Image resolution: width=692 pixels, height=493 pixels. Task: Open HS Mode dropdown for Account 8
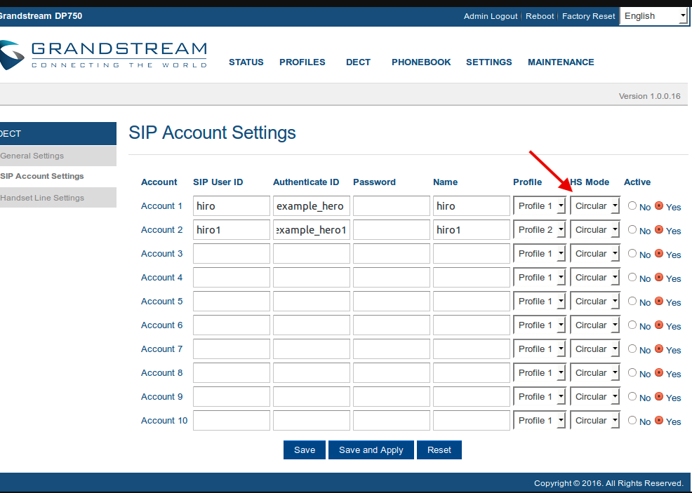pyautogui.click(x=595, y=372)
